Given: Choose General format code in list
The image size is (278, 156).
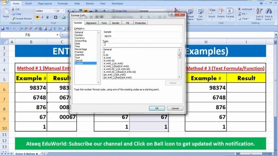Looking at the screenshot, I should 108,49.
